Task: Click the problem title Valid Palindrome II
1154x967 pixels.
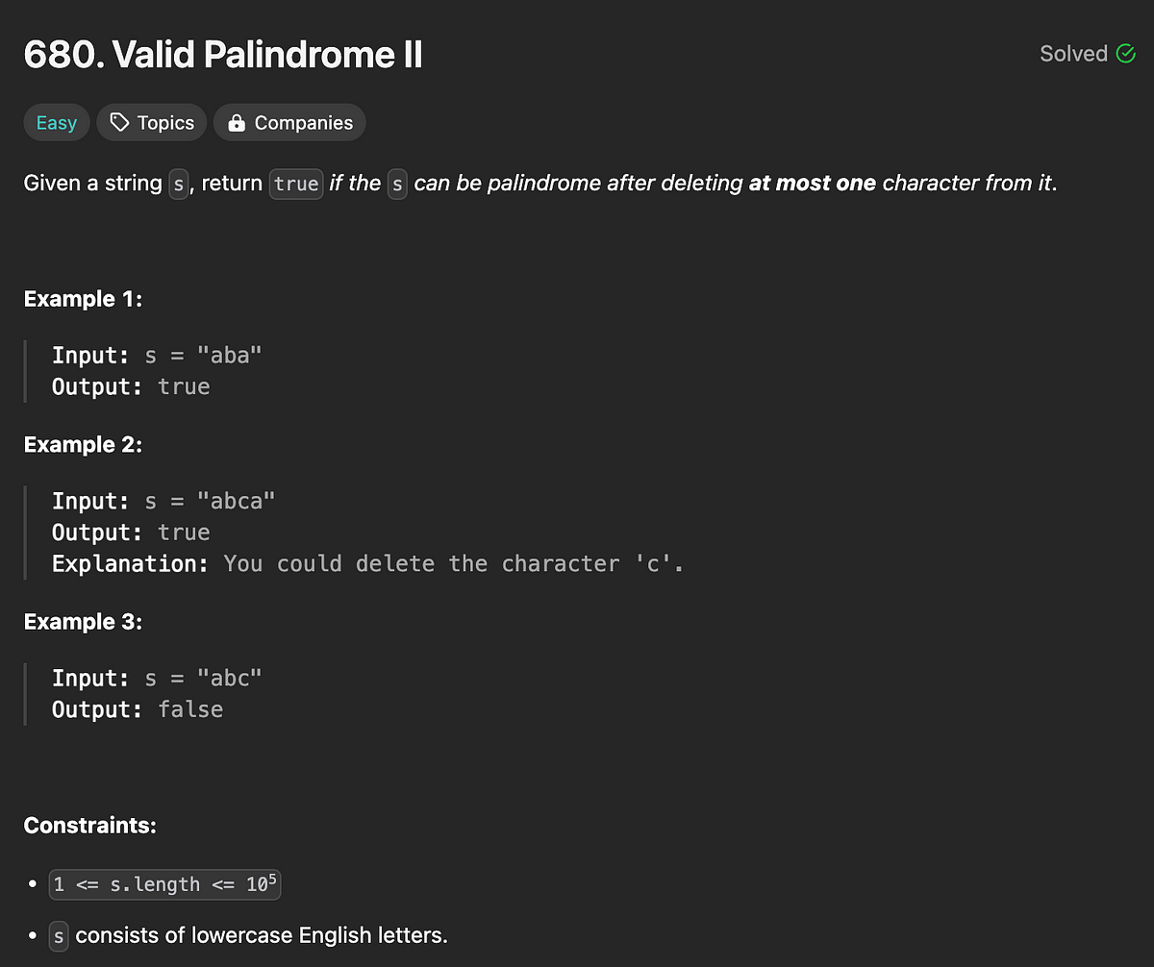Action: click(223, 56)
